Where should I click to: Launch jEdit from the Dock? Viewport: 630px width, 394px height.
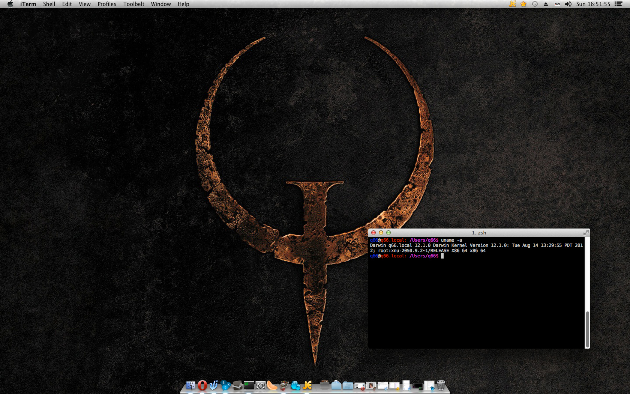pos(307,385)
